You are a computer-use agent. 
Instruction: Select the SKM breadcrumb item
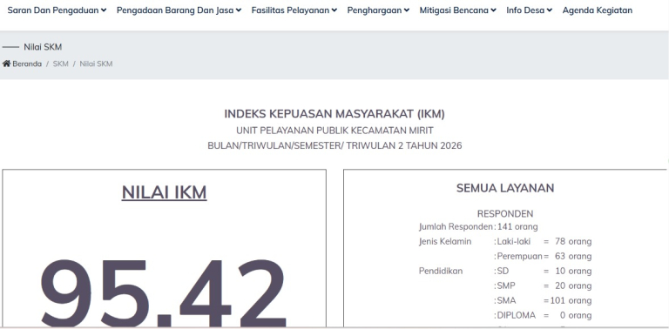pos(61,64)
